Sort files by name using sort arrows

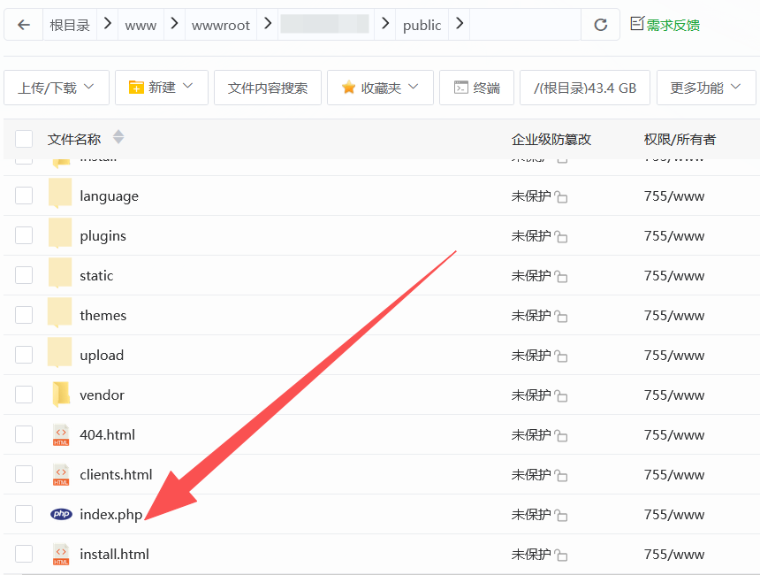[x=118, y=137]
